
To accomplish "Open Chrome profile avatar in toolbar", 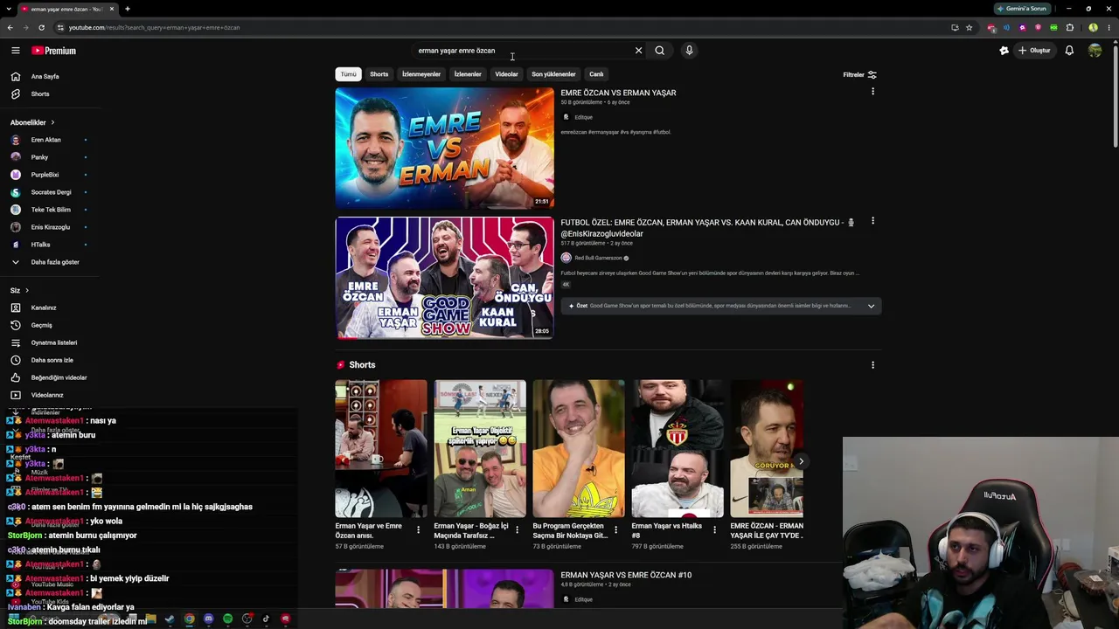I will 1093,27.
